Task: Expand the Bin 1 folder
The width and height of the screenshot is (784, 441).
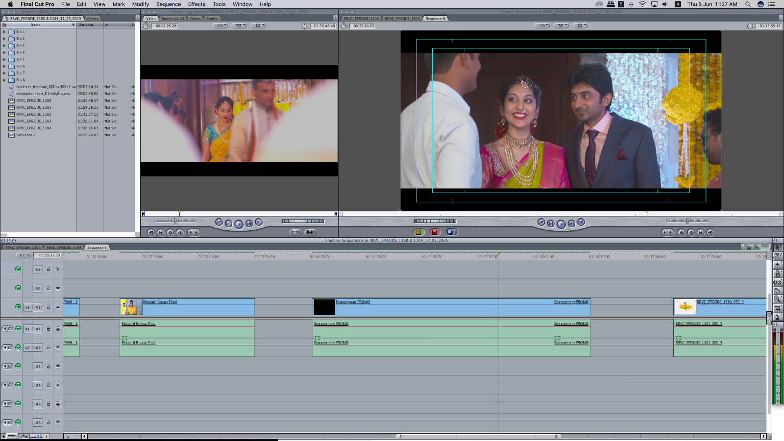Action: 4,32
